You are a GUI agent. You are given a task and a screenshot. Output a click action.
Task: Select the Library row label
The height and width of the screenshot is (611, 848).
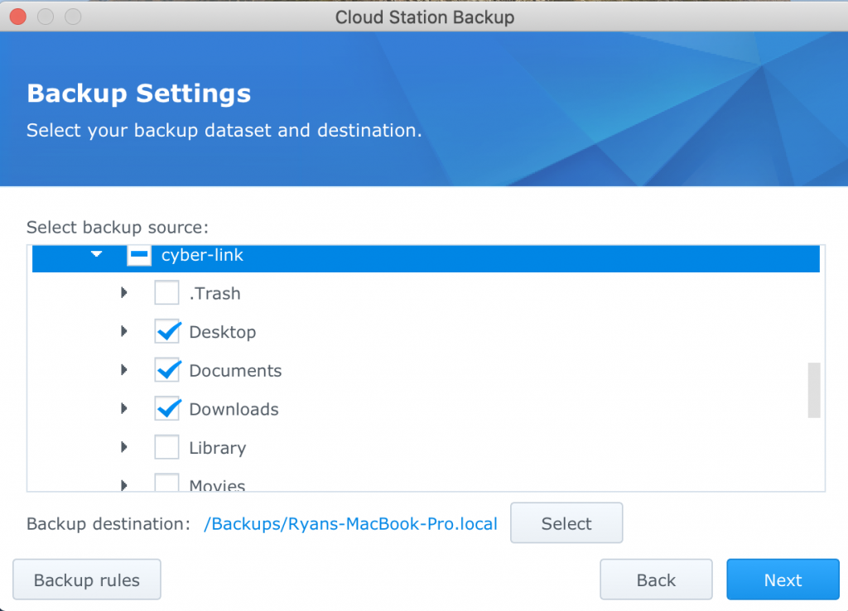pyautogui.click(x=218, y=448)
